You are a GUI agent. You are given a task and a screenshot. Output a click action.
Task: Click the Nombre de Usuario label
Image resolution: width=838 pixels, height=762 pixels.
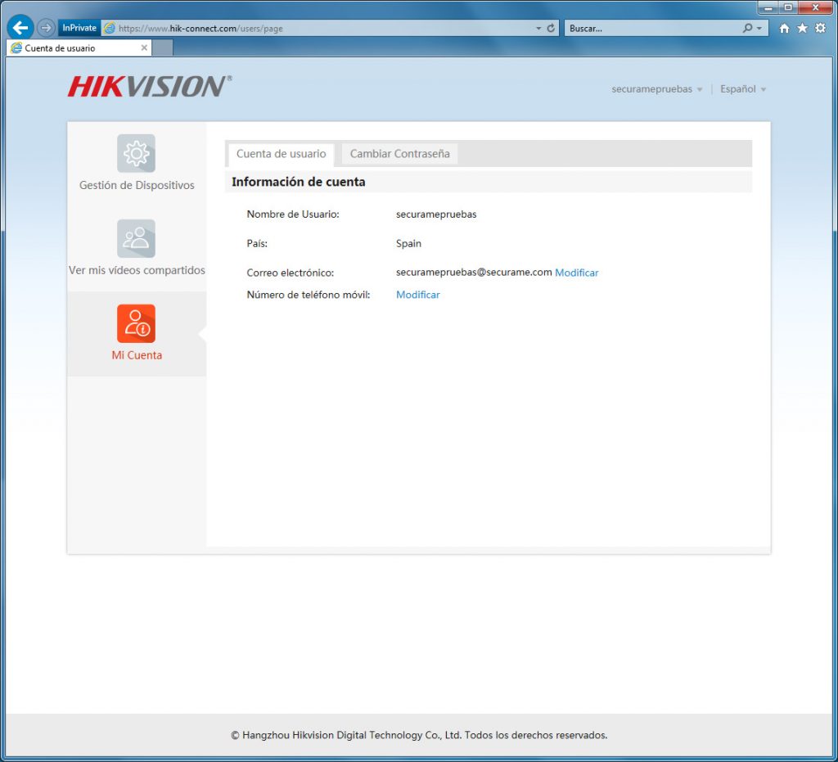point(293,214)
